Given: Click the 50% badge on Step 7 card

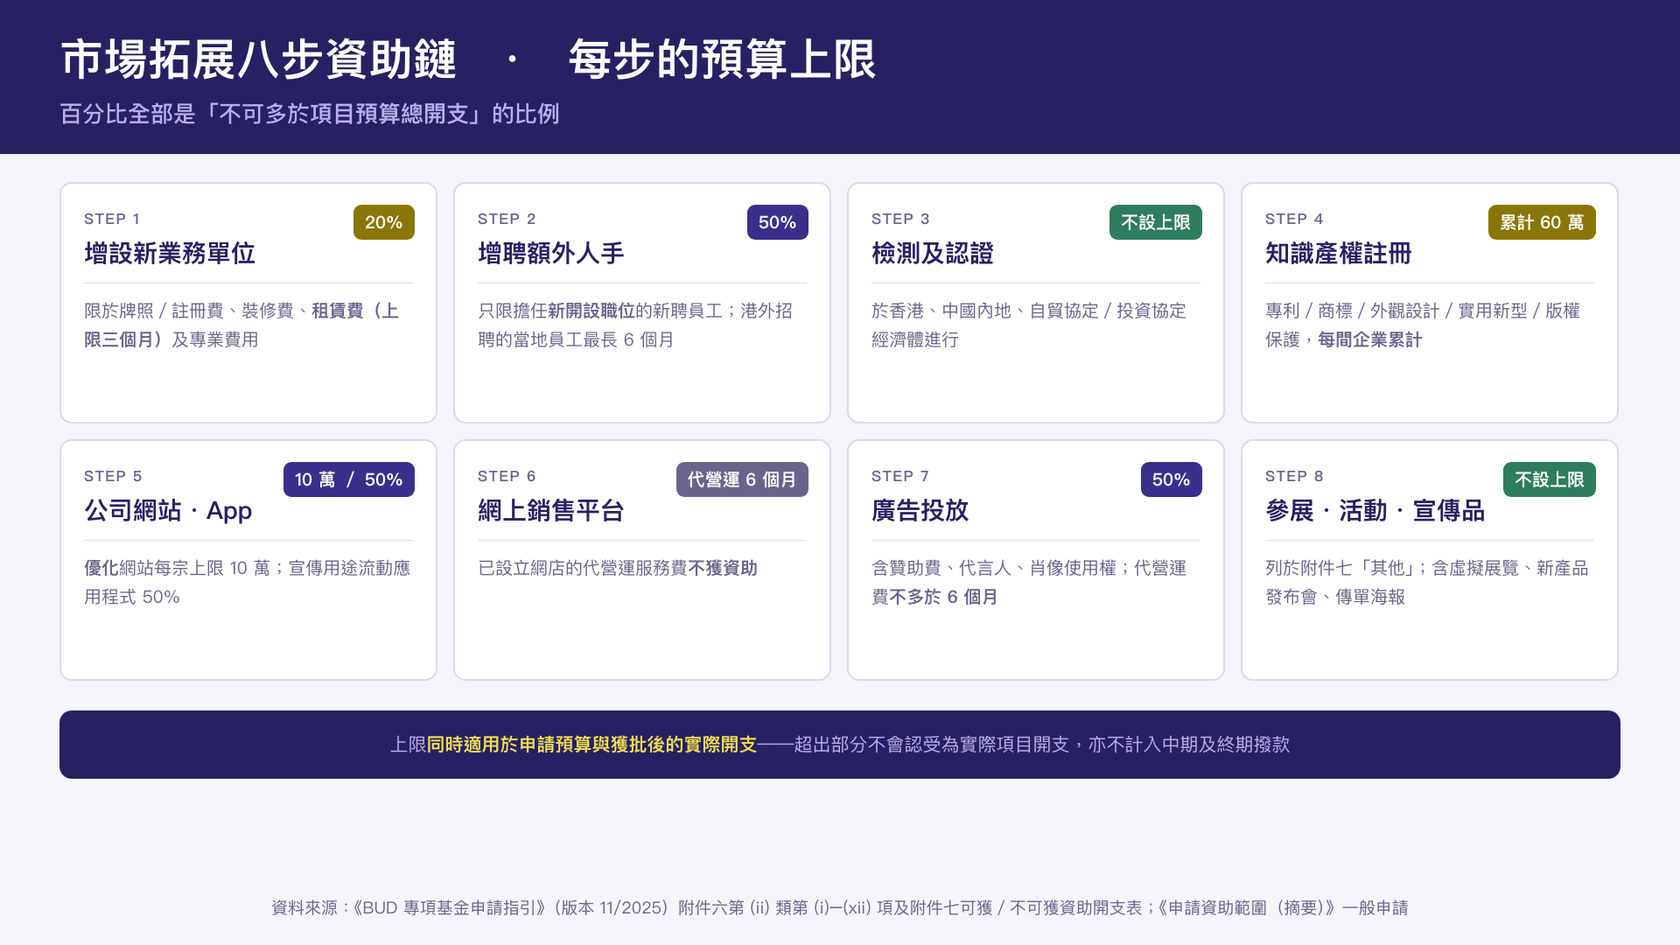Looking at the screenshot, I should (x=1171, y=479).
